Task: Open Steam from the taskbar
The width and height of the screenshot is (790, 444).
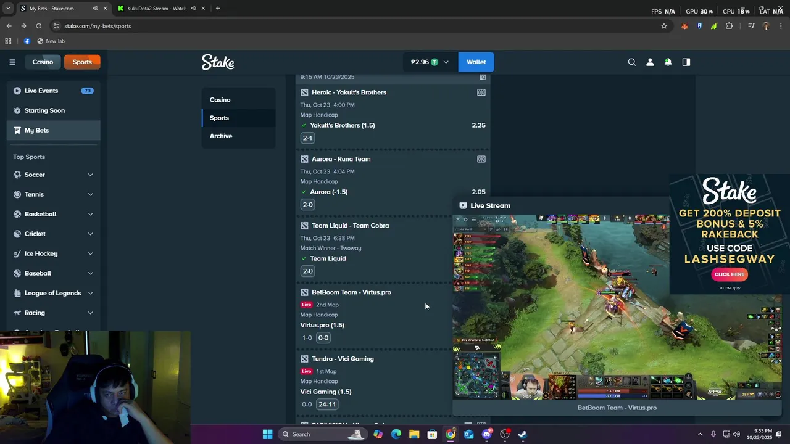Action: pos(522,434)
